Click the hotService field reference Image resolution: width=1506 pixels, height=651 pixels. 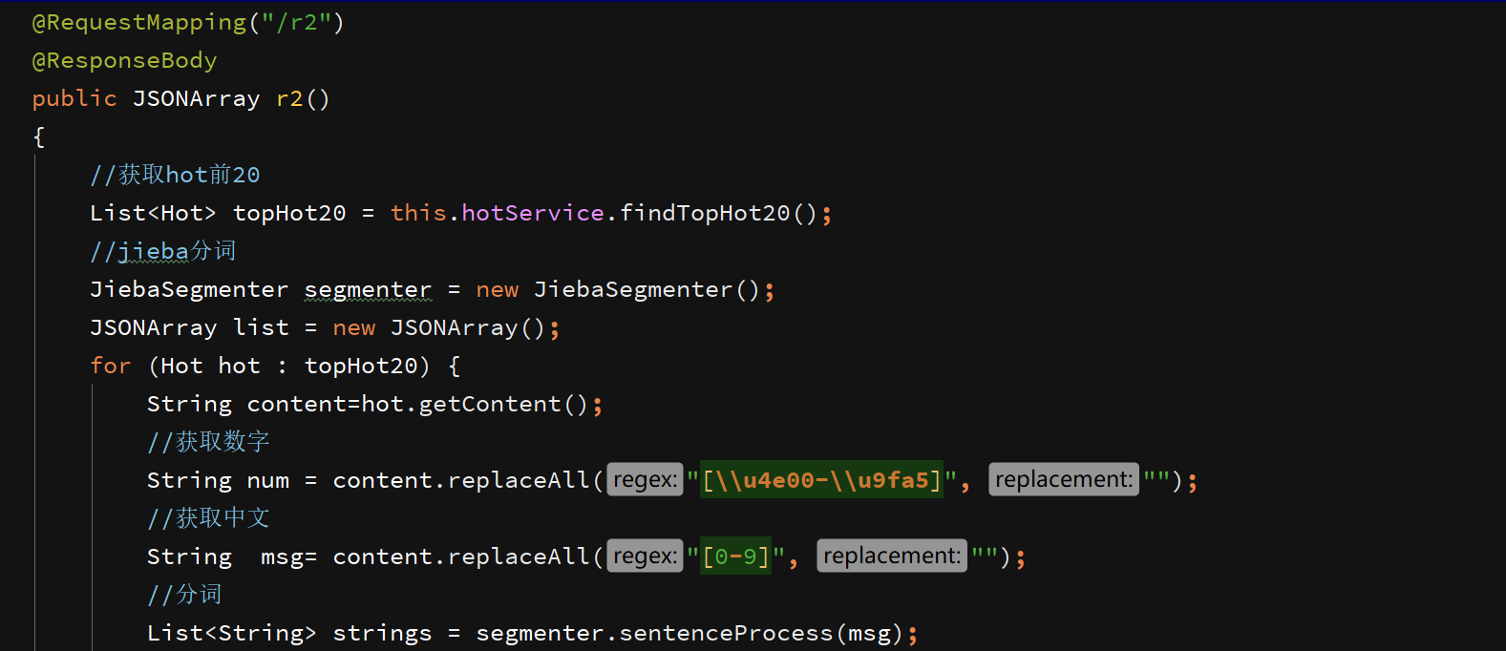pyautogui.click(x=533, y=213)
